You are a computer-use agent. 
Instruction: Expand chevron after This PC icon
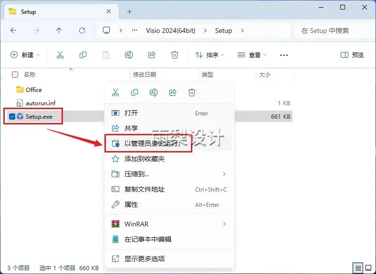[x=121, y=30]
